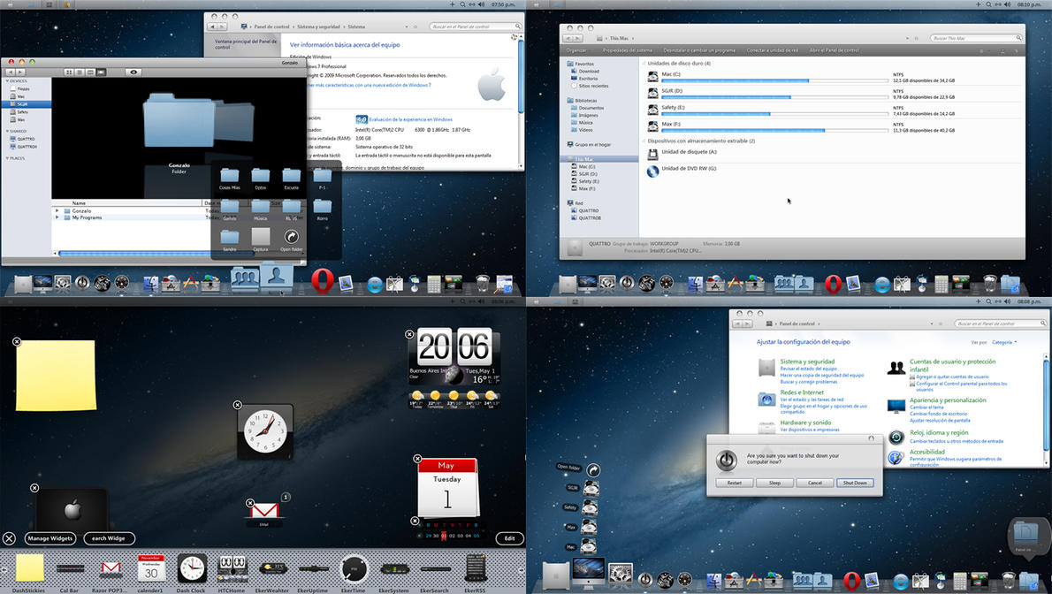Collapse the Unidades de disco duro group
This screenshot has width=1052, height=594.
tap(644, 63)
